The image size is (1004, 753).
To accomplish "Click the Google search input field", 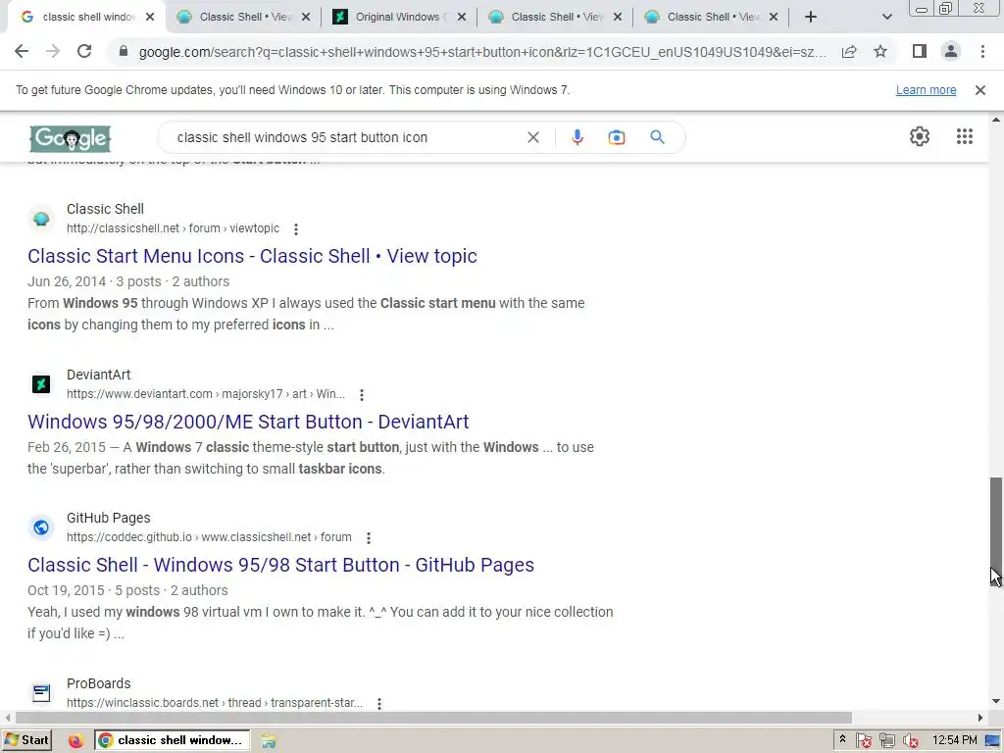I will (x=346, y=137).
